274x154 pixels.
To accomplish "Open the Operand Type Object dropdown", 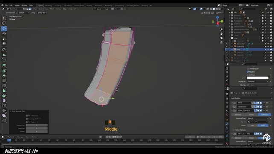I will [258, 119].
